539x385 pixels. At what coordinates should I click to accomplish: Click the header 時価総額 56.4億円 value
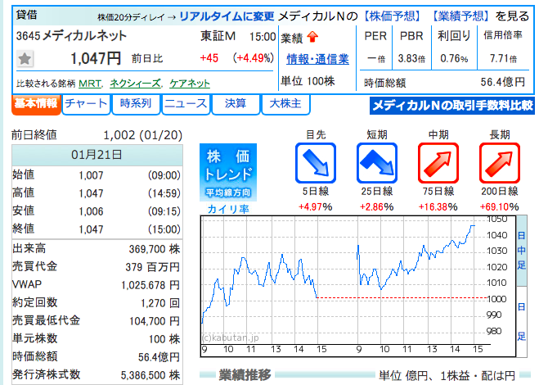coord(502,82)
